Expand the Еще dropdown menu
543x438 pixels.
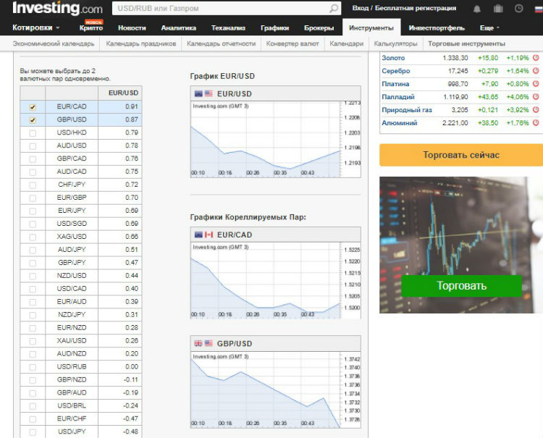coord(489,28)
